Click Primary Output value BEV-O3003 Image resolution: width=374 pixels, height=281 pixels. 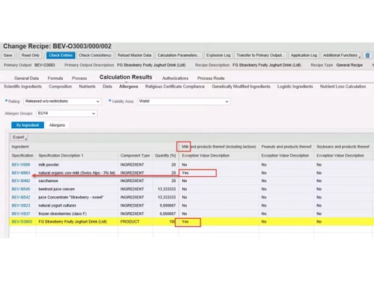coord(44,65)
